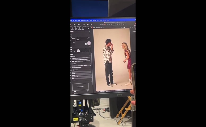
Task: Select the Style tool tab icon
Action: (x=76, y=28)
